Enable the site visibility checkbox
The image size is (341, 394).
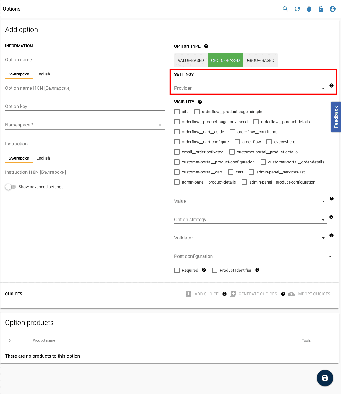point(177,112)
